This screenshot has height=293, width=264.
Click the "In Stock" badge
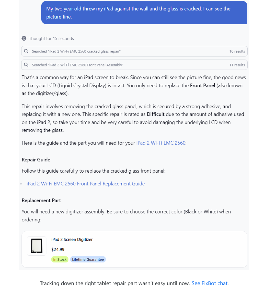(60, 259)
